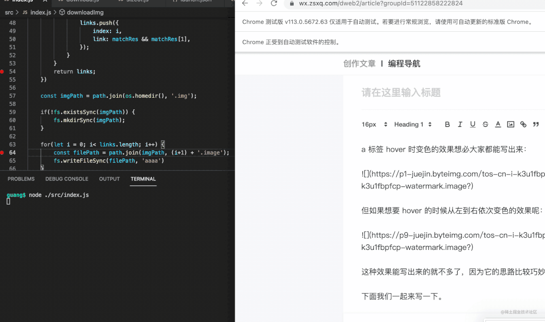545x322 pixels.
Task: Apply strikethrough from the editor toolbar
Action: coord(485,124)
